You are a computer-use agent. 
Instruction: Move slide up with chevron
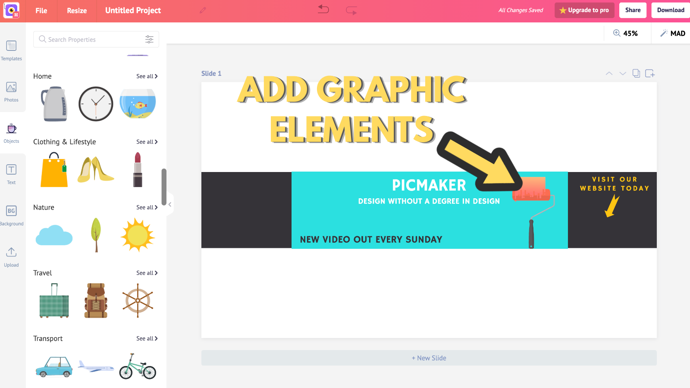(x=609, y=73)
